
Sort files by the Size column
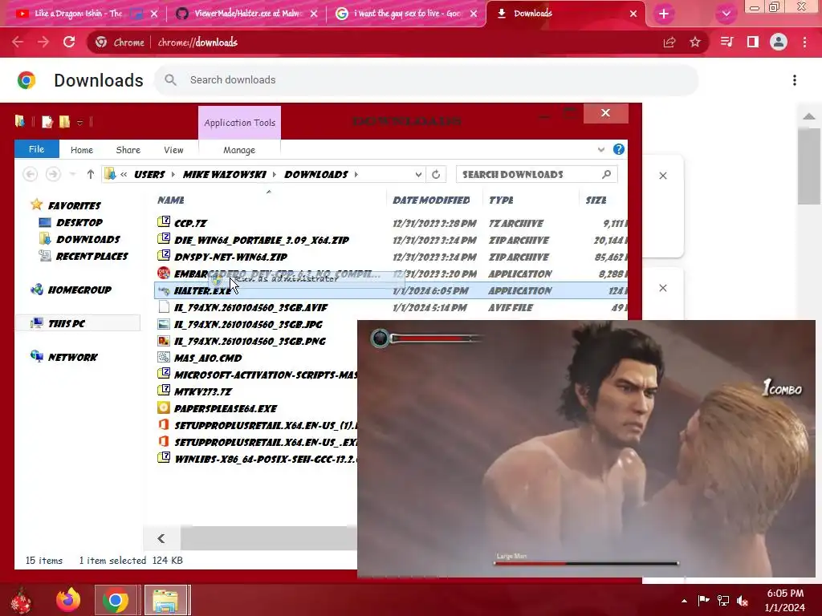596,200
